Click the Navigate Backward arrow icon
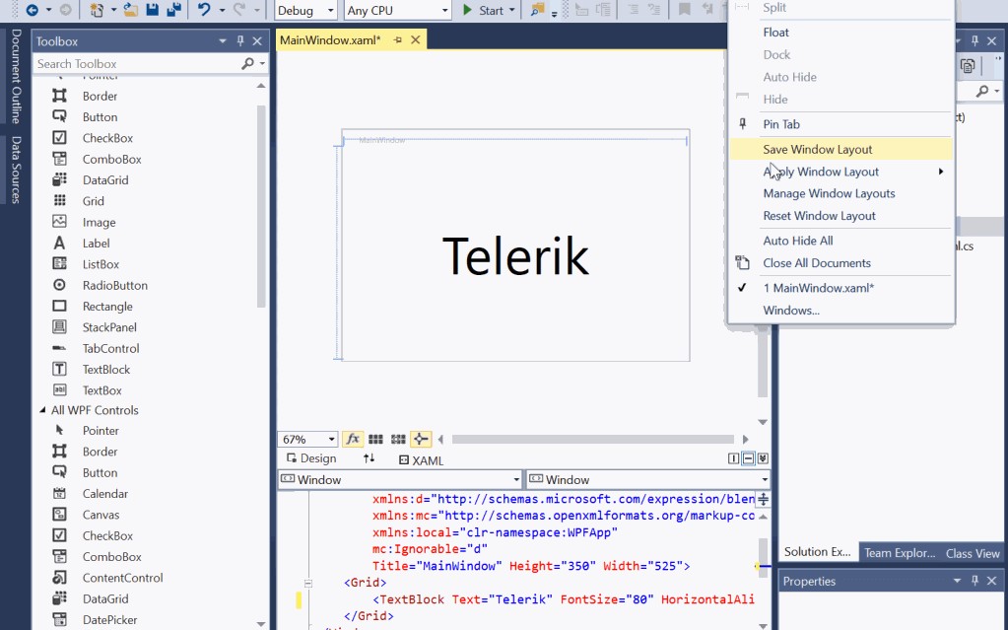 pos(32,10)
